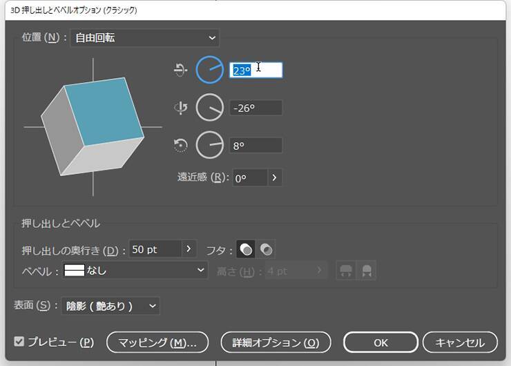Click the Z-axis rotation angle dial
This screenshot has width=511, height=366.
pos(210,145)
